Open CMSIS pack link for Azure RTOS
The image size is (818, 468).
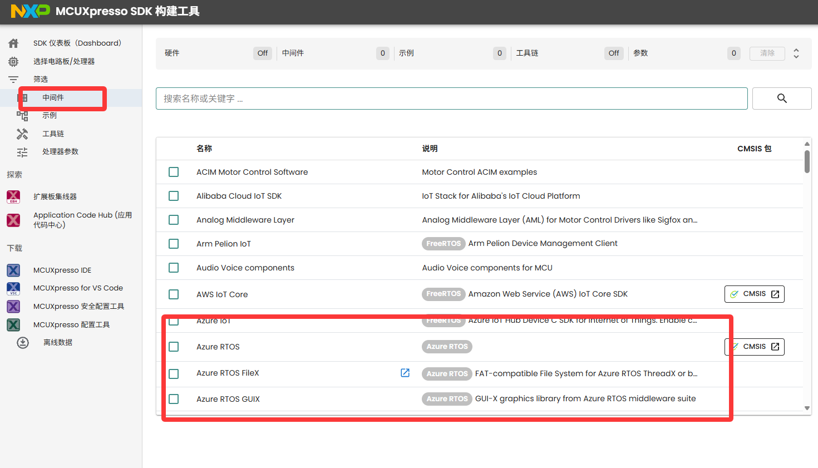[x=754, y=347]
